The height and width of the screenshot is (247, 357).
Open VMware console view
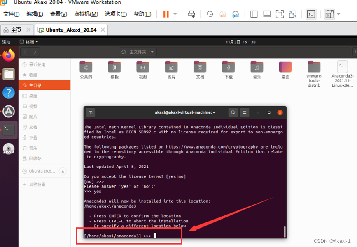coord(311,14)
